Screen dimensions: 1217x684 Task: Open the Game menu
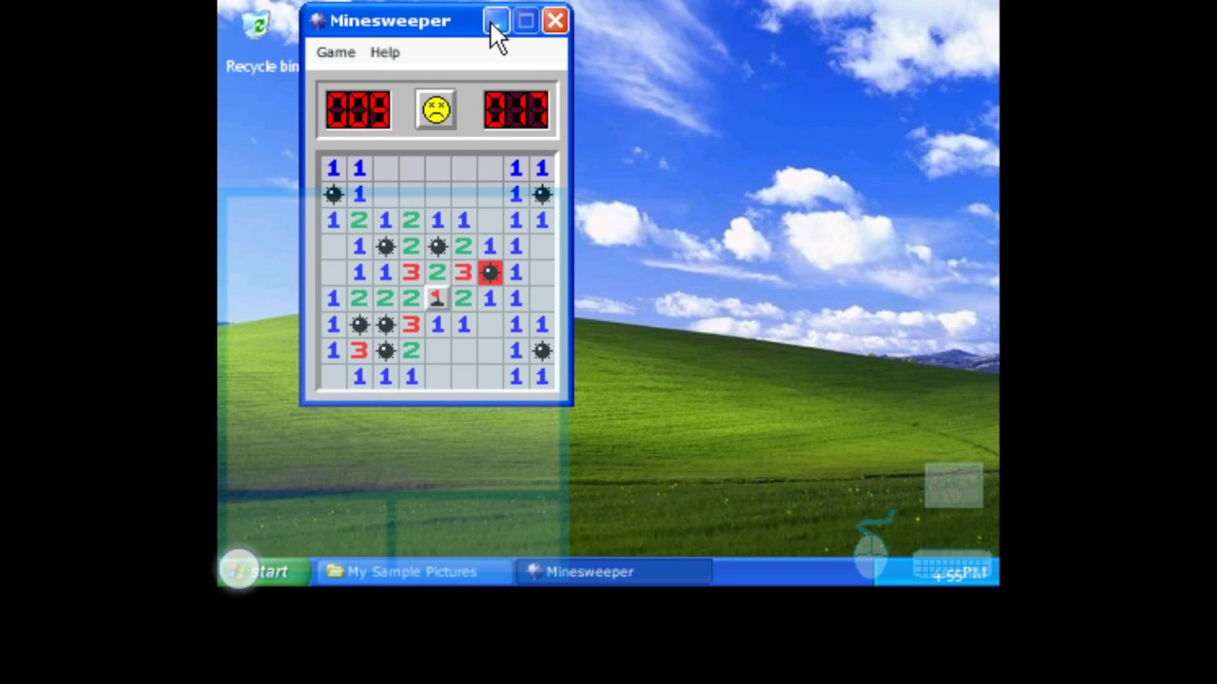tap(336, 52)
